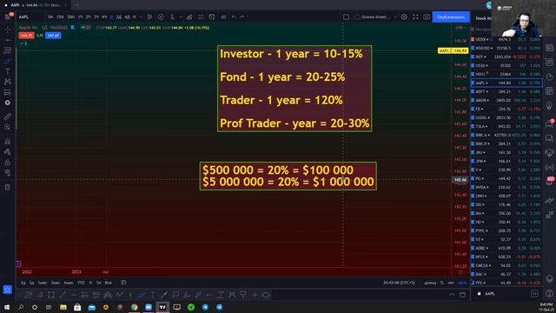Image resolution: width=556 pixels, height=313 pixels.
Task: Open Windows Start menu
Action: click(x=7, y=307)
